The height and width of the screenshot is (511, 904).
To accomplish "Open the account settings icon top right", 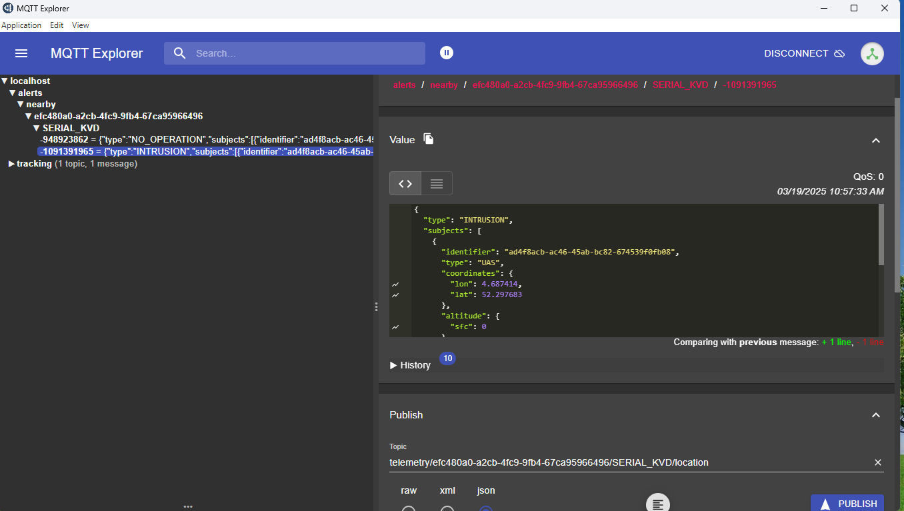I will (872, 53).
